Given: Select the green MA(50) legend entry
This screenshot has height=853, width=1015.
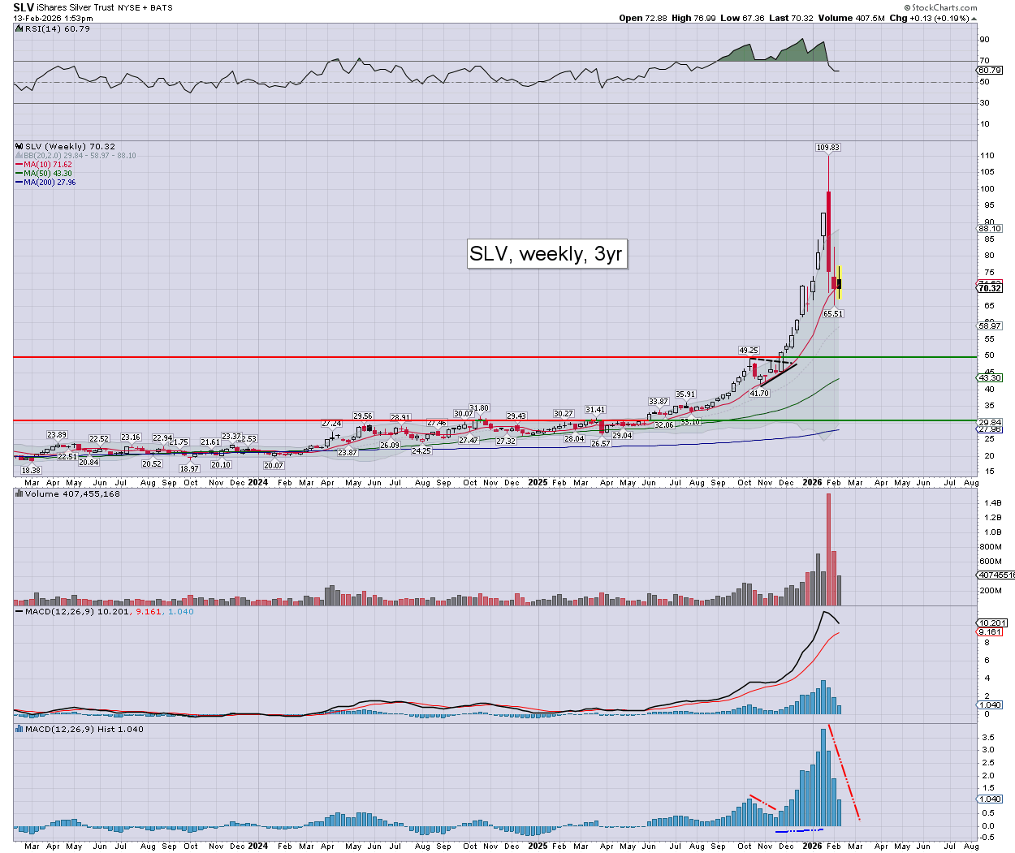Looking at the screenshot, I should (x=45, y=174).
